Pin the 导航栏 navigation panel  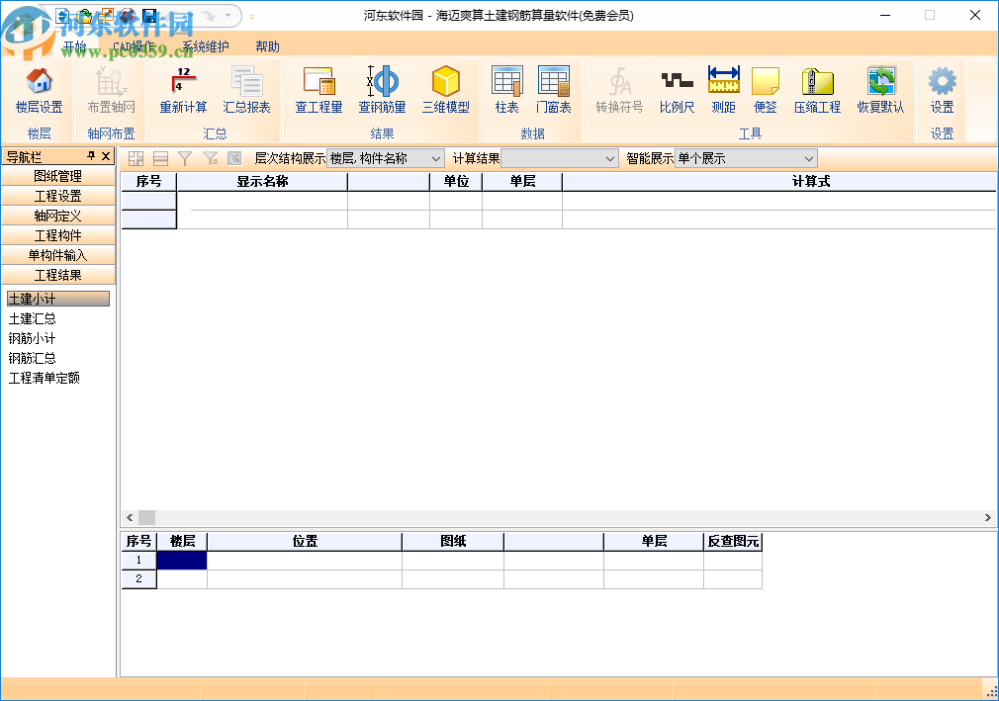[91, 156]
